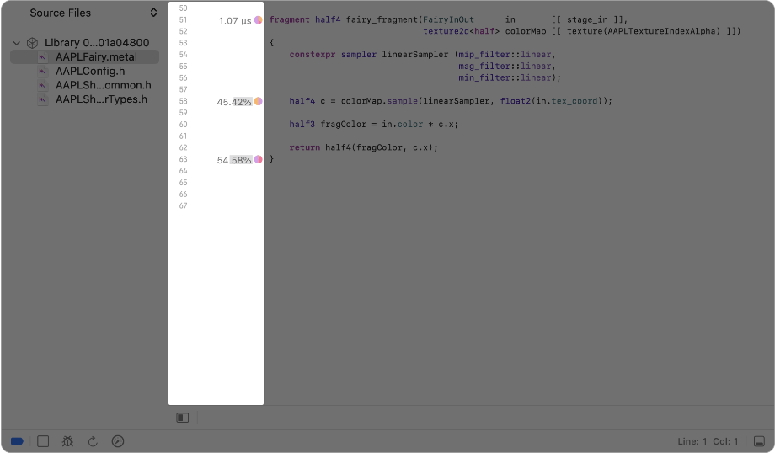Click the colorMap.sample code line

coord(451,101)
